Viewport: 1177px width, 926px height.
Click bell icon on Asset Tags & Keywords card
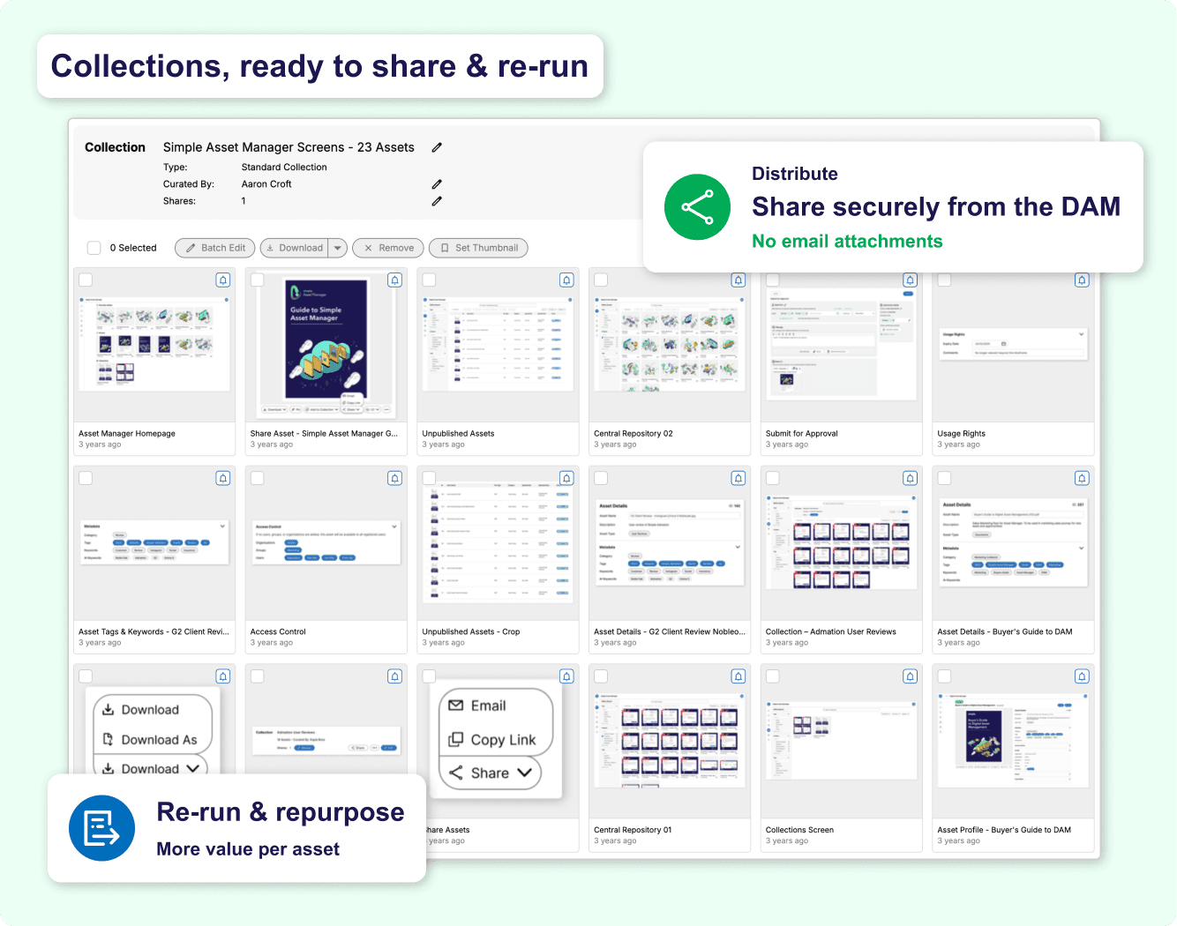click(x=223, y=478)
